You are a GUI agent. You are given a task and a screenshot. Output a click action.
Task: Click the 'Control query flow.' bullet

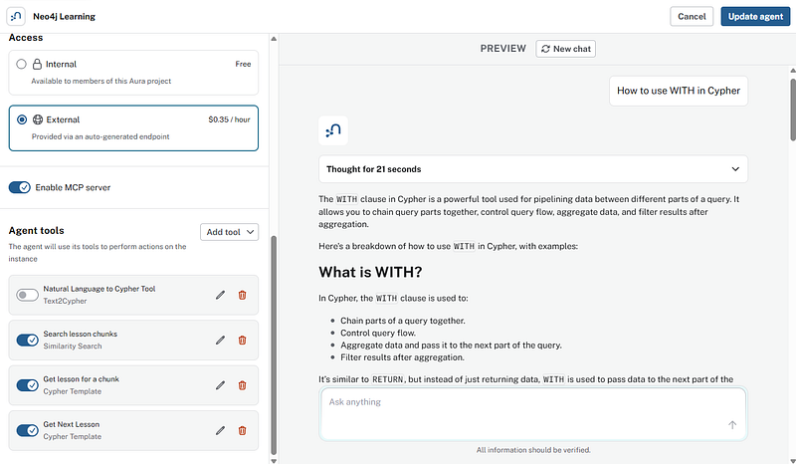tap(378, 333)
